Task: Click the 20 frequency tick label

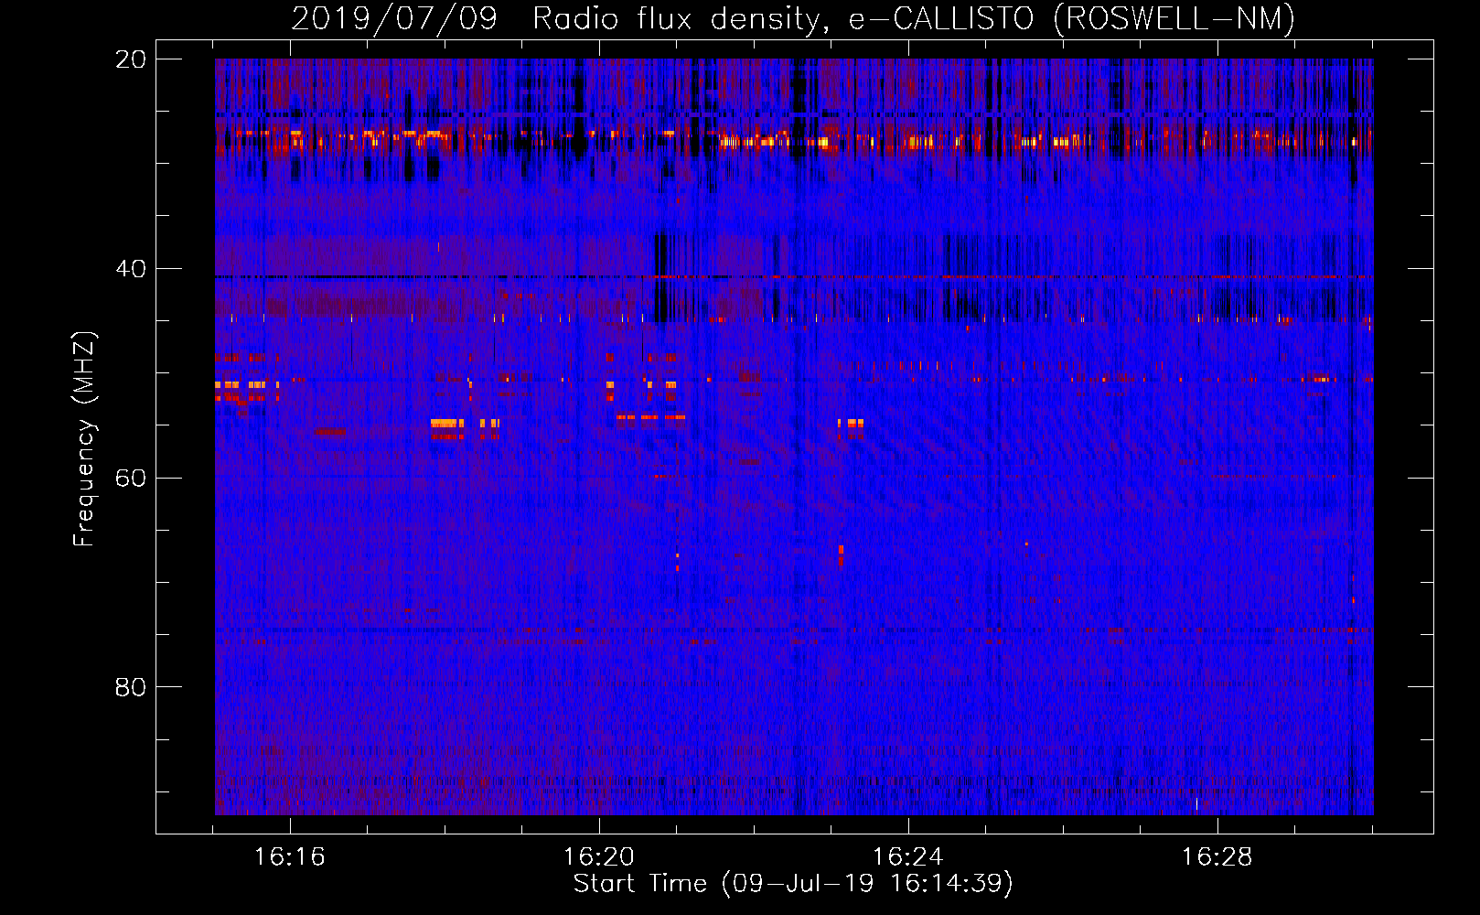Action: (x=131, y=59)
